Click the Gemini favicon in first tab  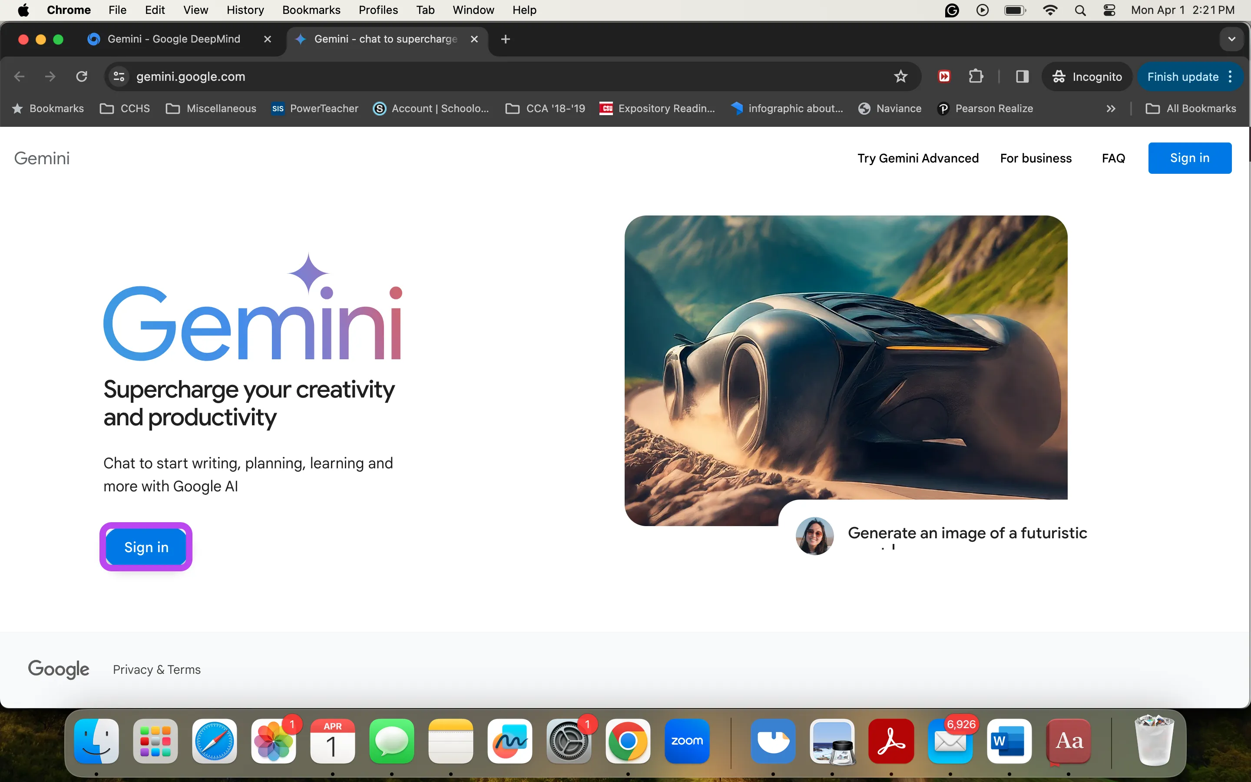coord(94,39)
